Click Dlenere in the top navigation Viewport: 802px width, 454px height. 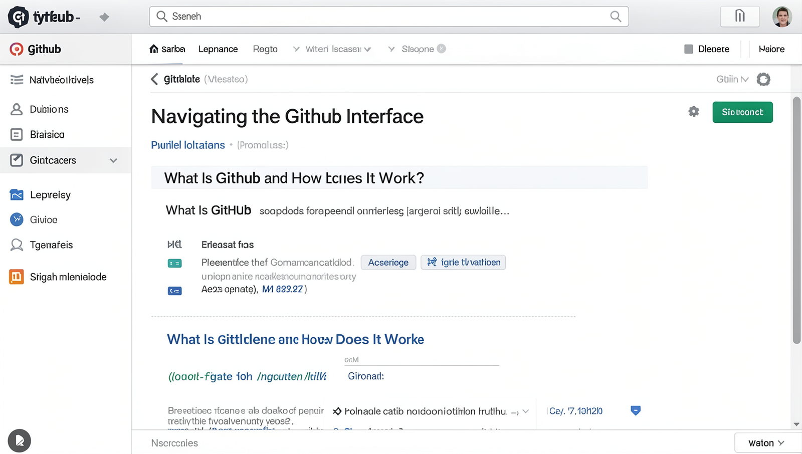coord(714,49)
